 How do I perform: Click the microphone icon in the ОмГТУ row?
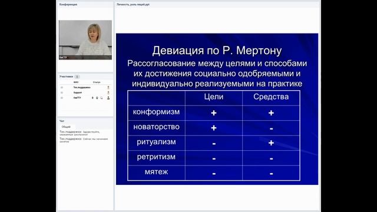[x=92, y=98]
